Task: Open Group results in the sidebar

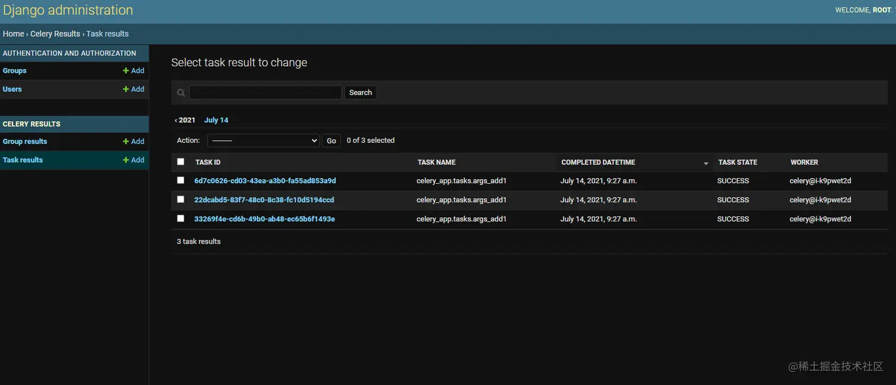Action: (x=25, y=141)
